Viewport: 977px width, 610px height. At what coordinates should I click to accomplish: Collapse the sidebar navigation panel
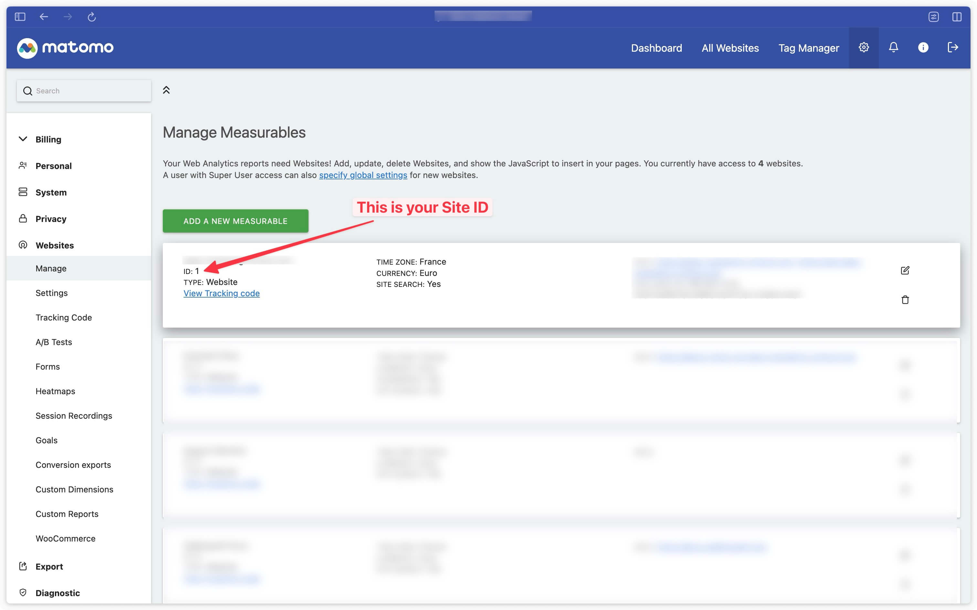tap(166, 90)
